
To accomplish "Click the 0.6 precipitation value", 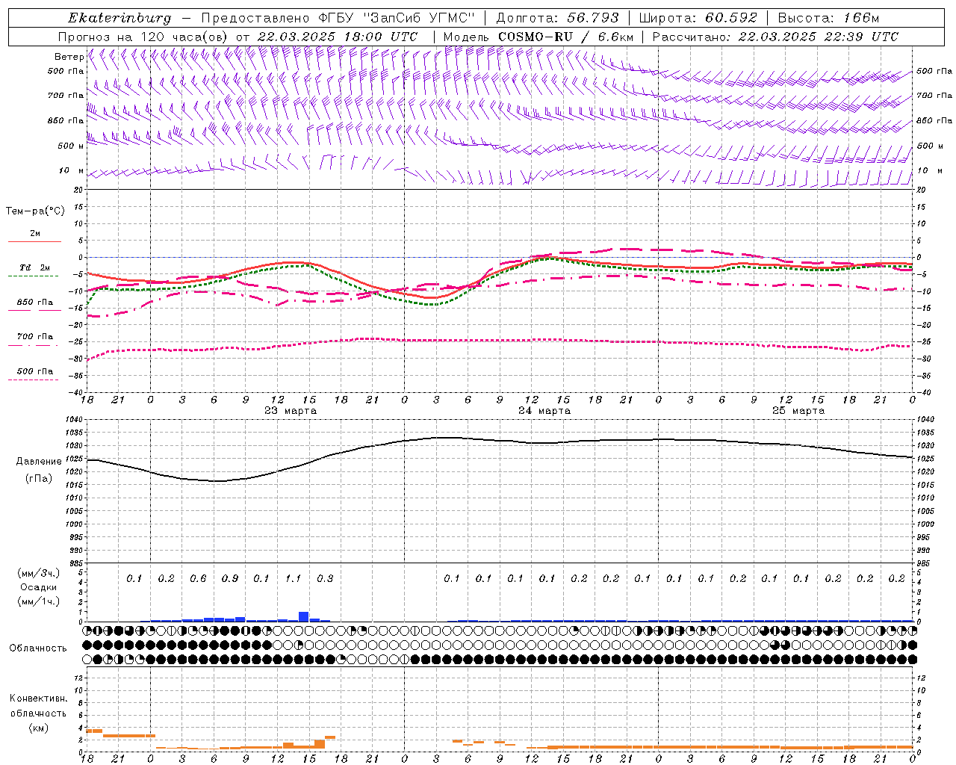I will [198, 579].
